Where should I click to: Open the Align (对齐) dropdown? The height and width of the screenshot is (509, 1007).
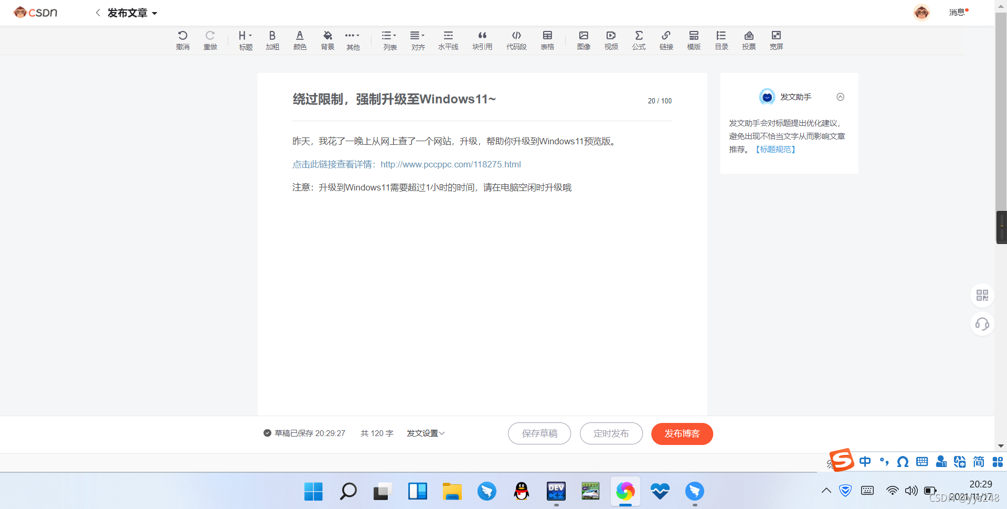point(418,40)
